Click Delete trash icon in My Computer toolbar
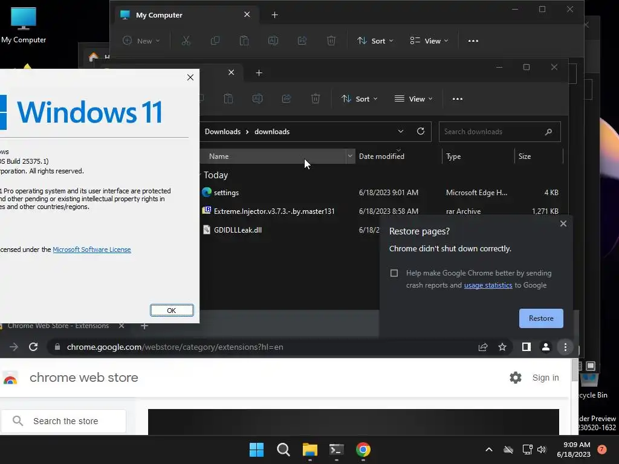 (331, 40)
